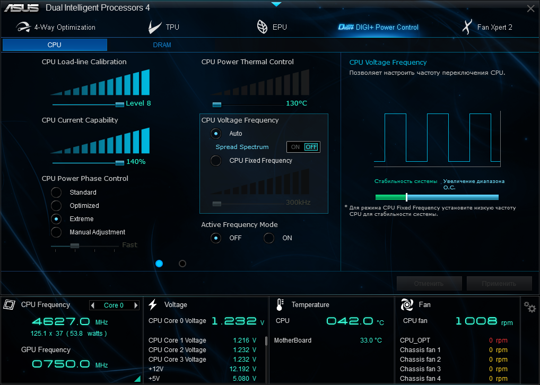Switch to the DRAM tab
This screenshot has width=540, height=385.
pyautogui.click(x=162, y=45)
